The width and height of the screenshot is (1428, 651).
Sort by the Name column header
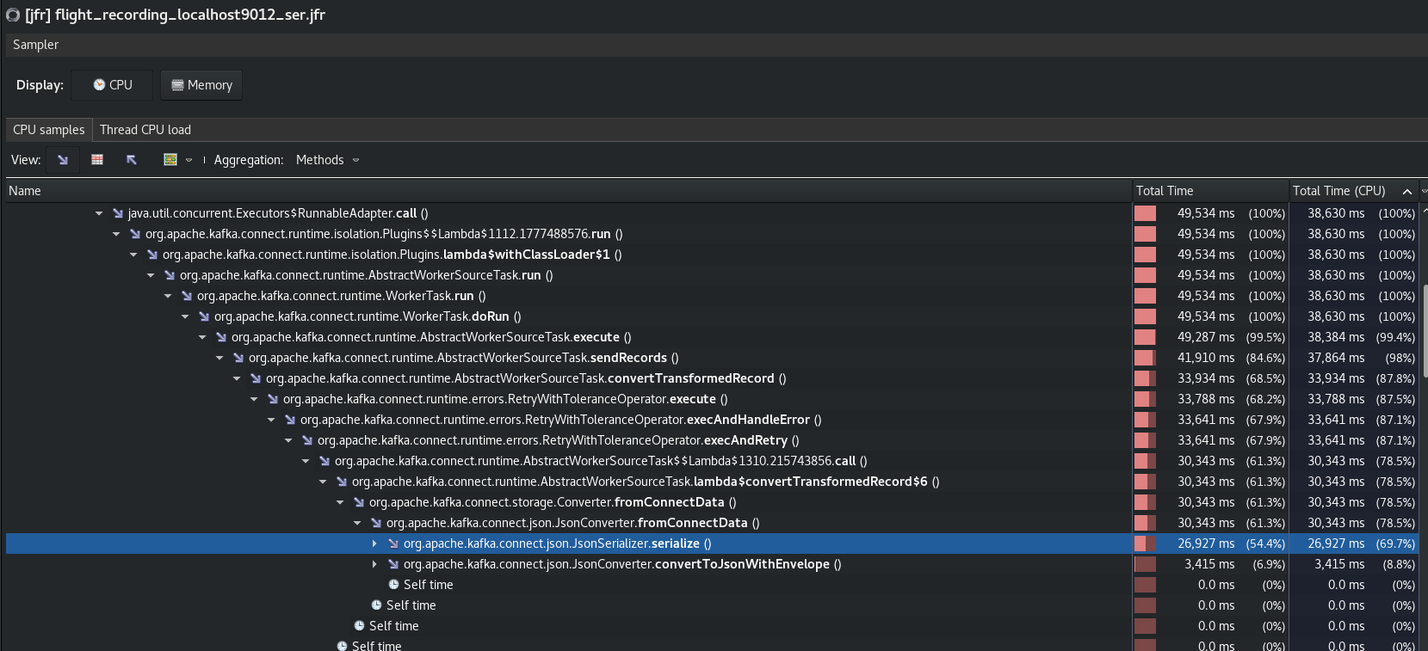568,191
